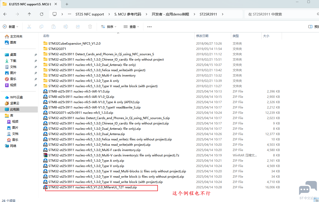The height and width of the screenshot is (202, 319).
Task: Expand hidden breadcrumb path ellipsis
Action: point(70,14)
